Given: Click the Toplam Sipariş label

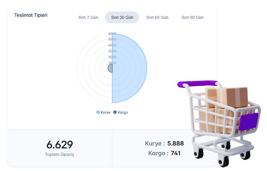Looking at the screenshot, I should click(60, 154).
